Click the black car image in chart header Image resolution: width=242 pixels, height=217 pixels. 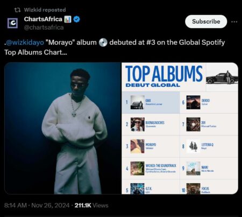(x=222, y=78)
